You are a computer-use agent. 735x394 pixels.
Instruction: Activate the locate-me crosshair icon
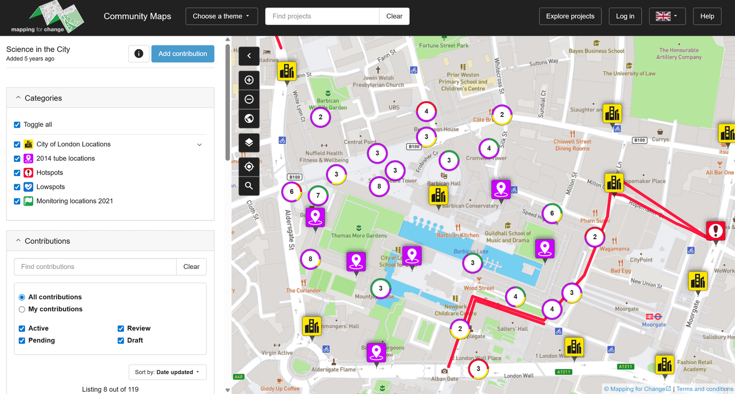coord(249,166)
